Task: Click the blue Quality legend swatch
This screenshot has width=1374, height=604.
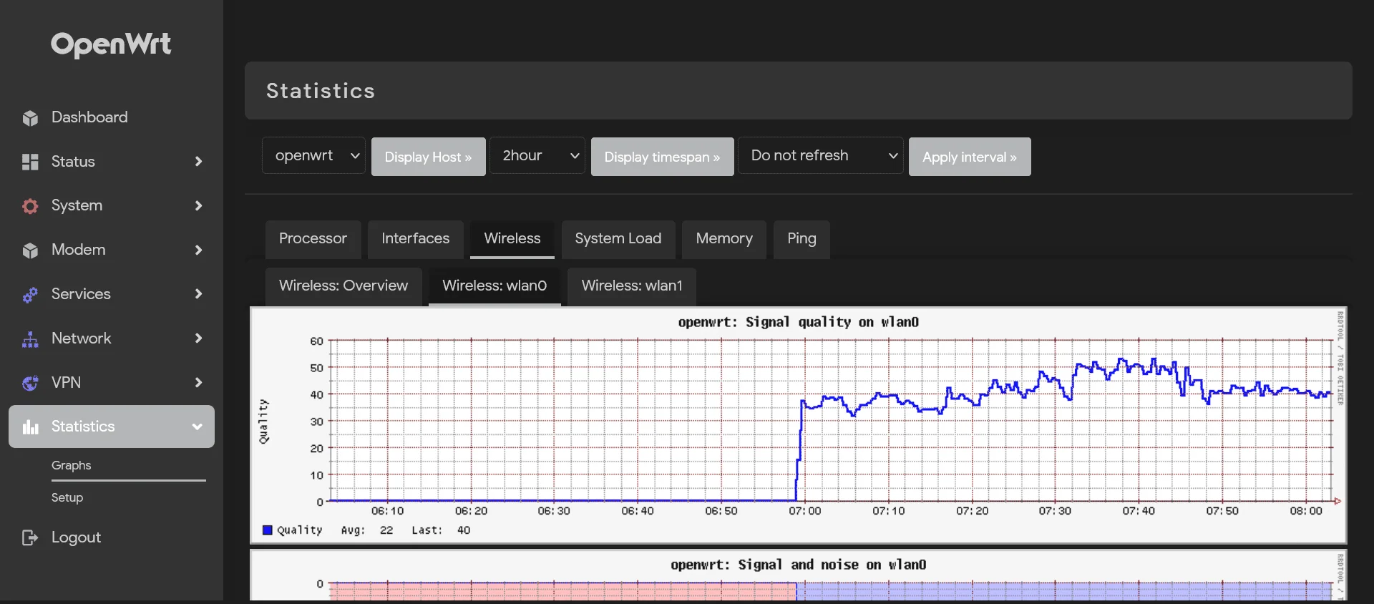Action: [268, 530]
